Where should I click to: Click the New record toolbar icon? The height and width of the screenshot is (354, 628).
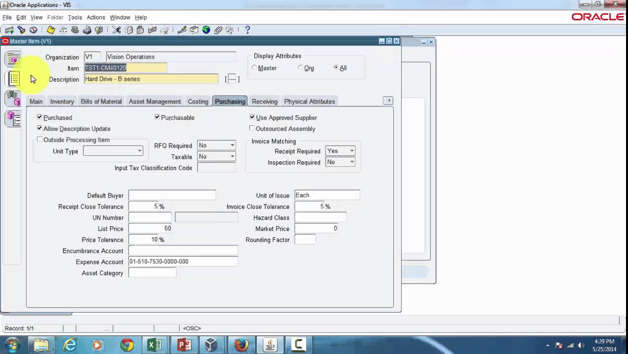[9, 30]
